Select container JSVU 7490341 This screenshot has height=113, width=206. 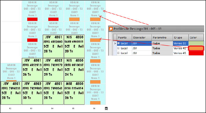[53, 93]
